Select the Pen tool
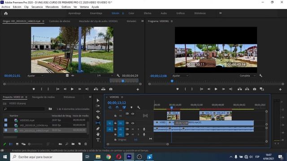This screenshot has height=161, width=287. tap(98, 129)
